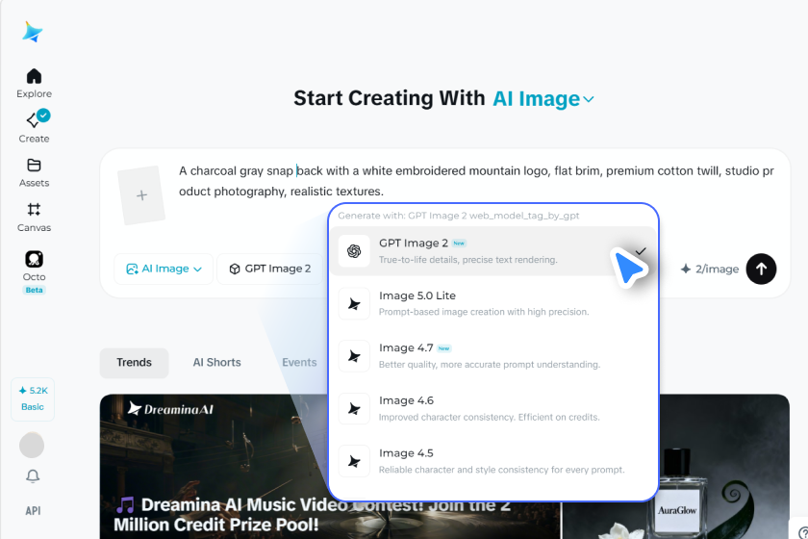Open Octo beta assistant
808x539 pixels.
(34, 271)
